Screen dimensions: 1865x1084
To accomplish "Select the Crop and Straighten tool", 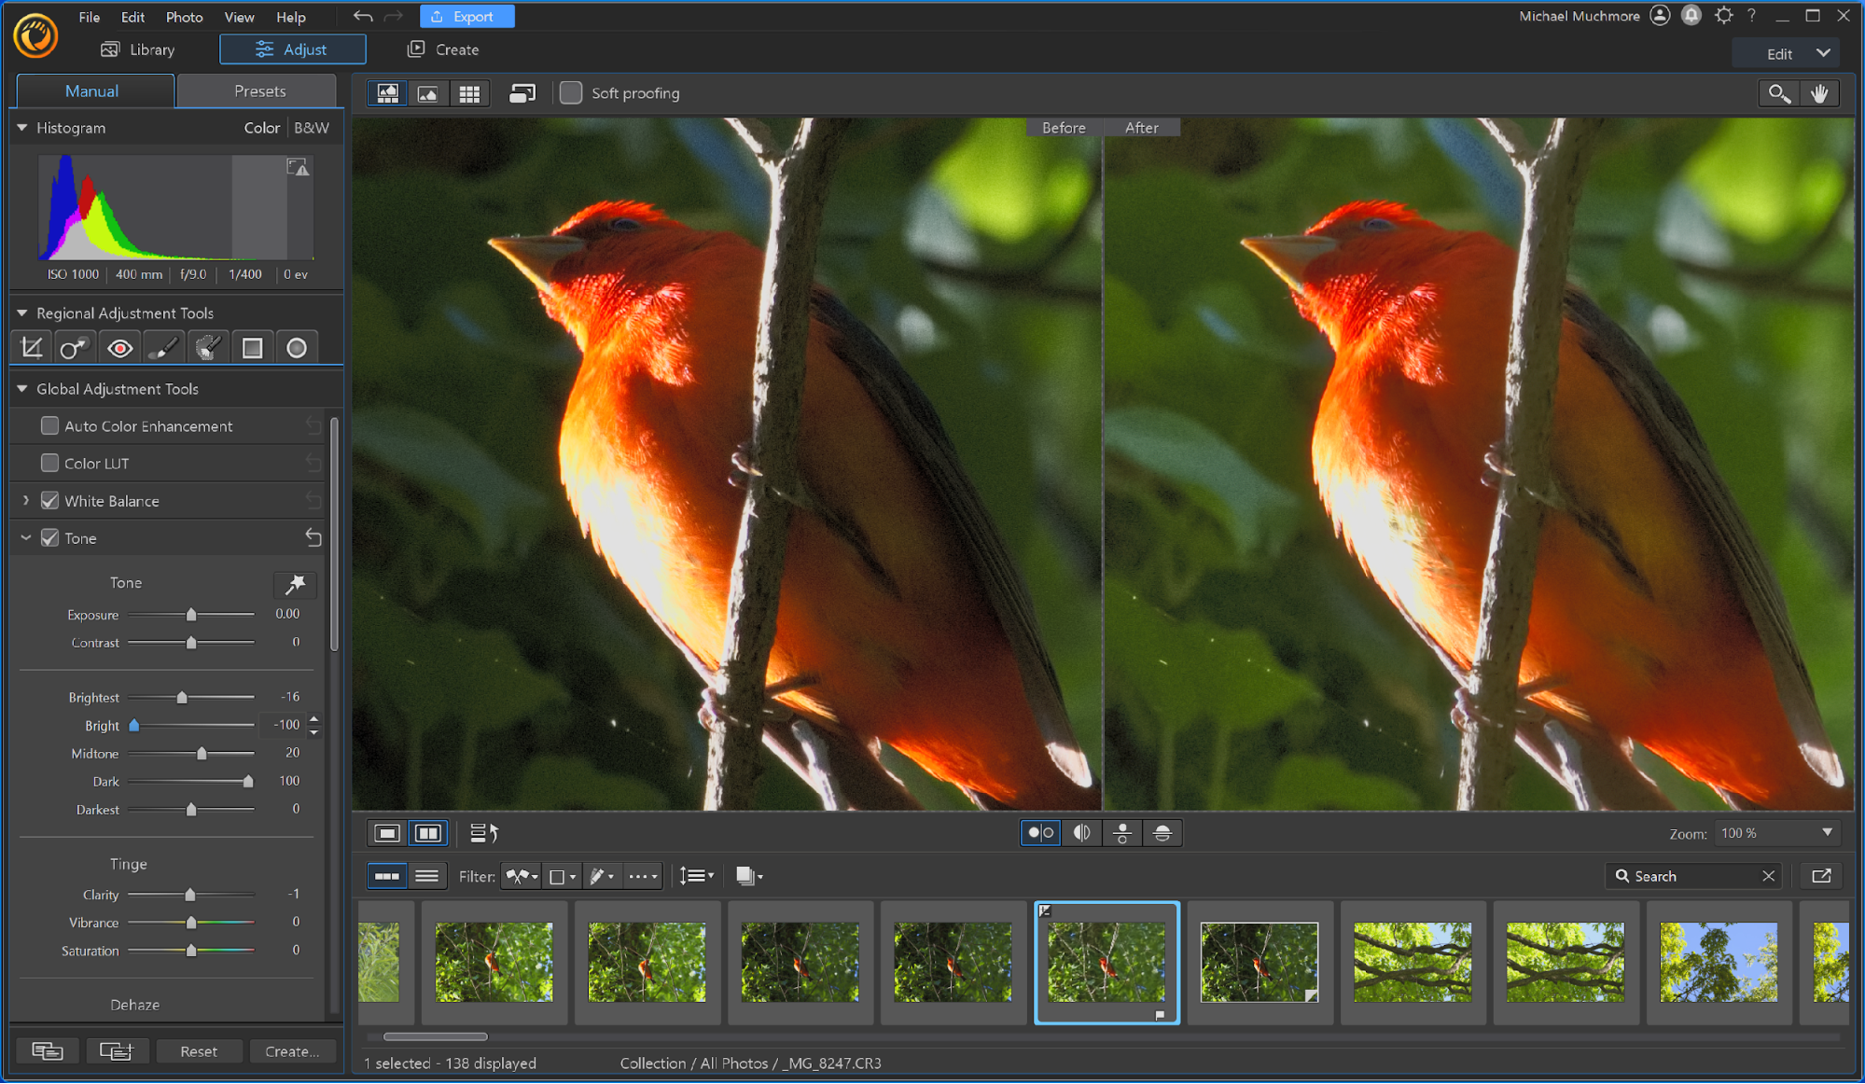I will (x=32, y=348).
